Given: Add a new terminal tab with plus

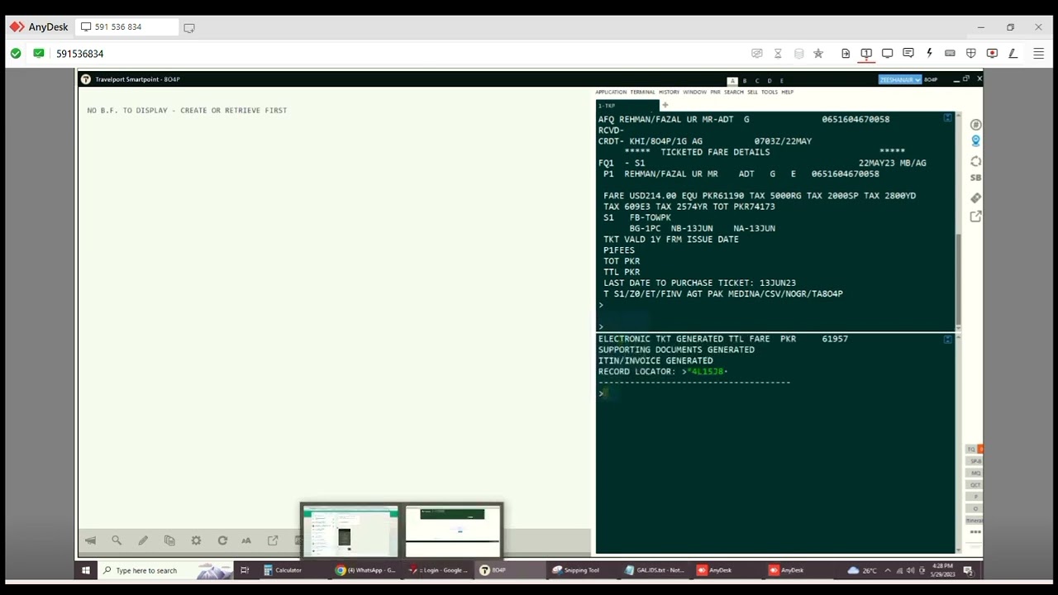Looking at the screenshot, I should tap(665, 106).
